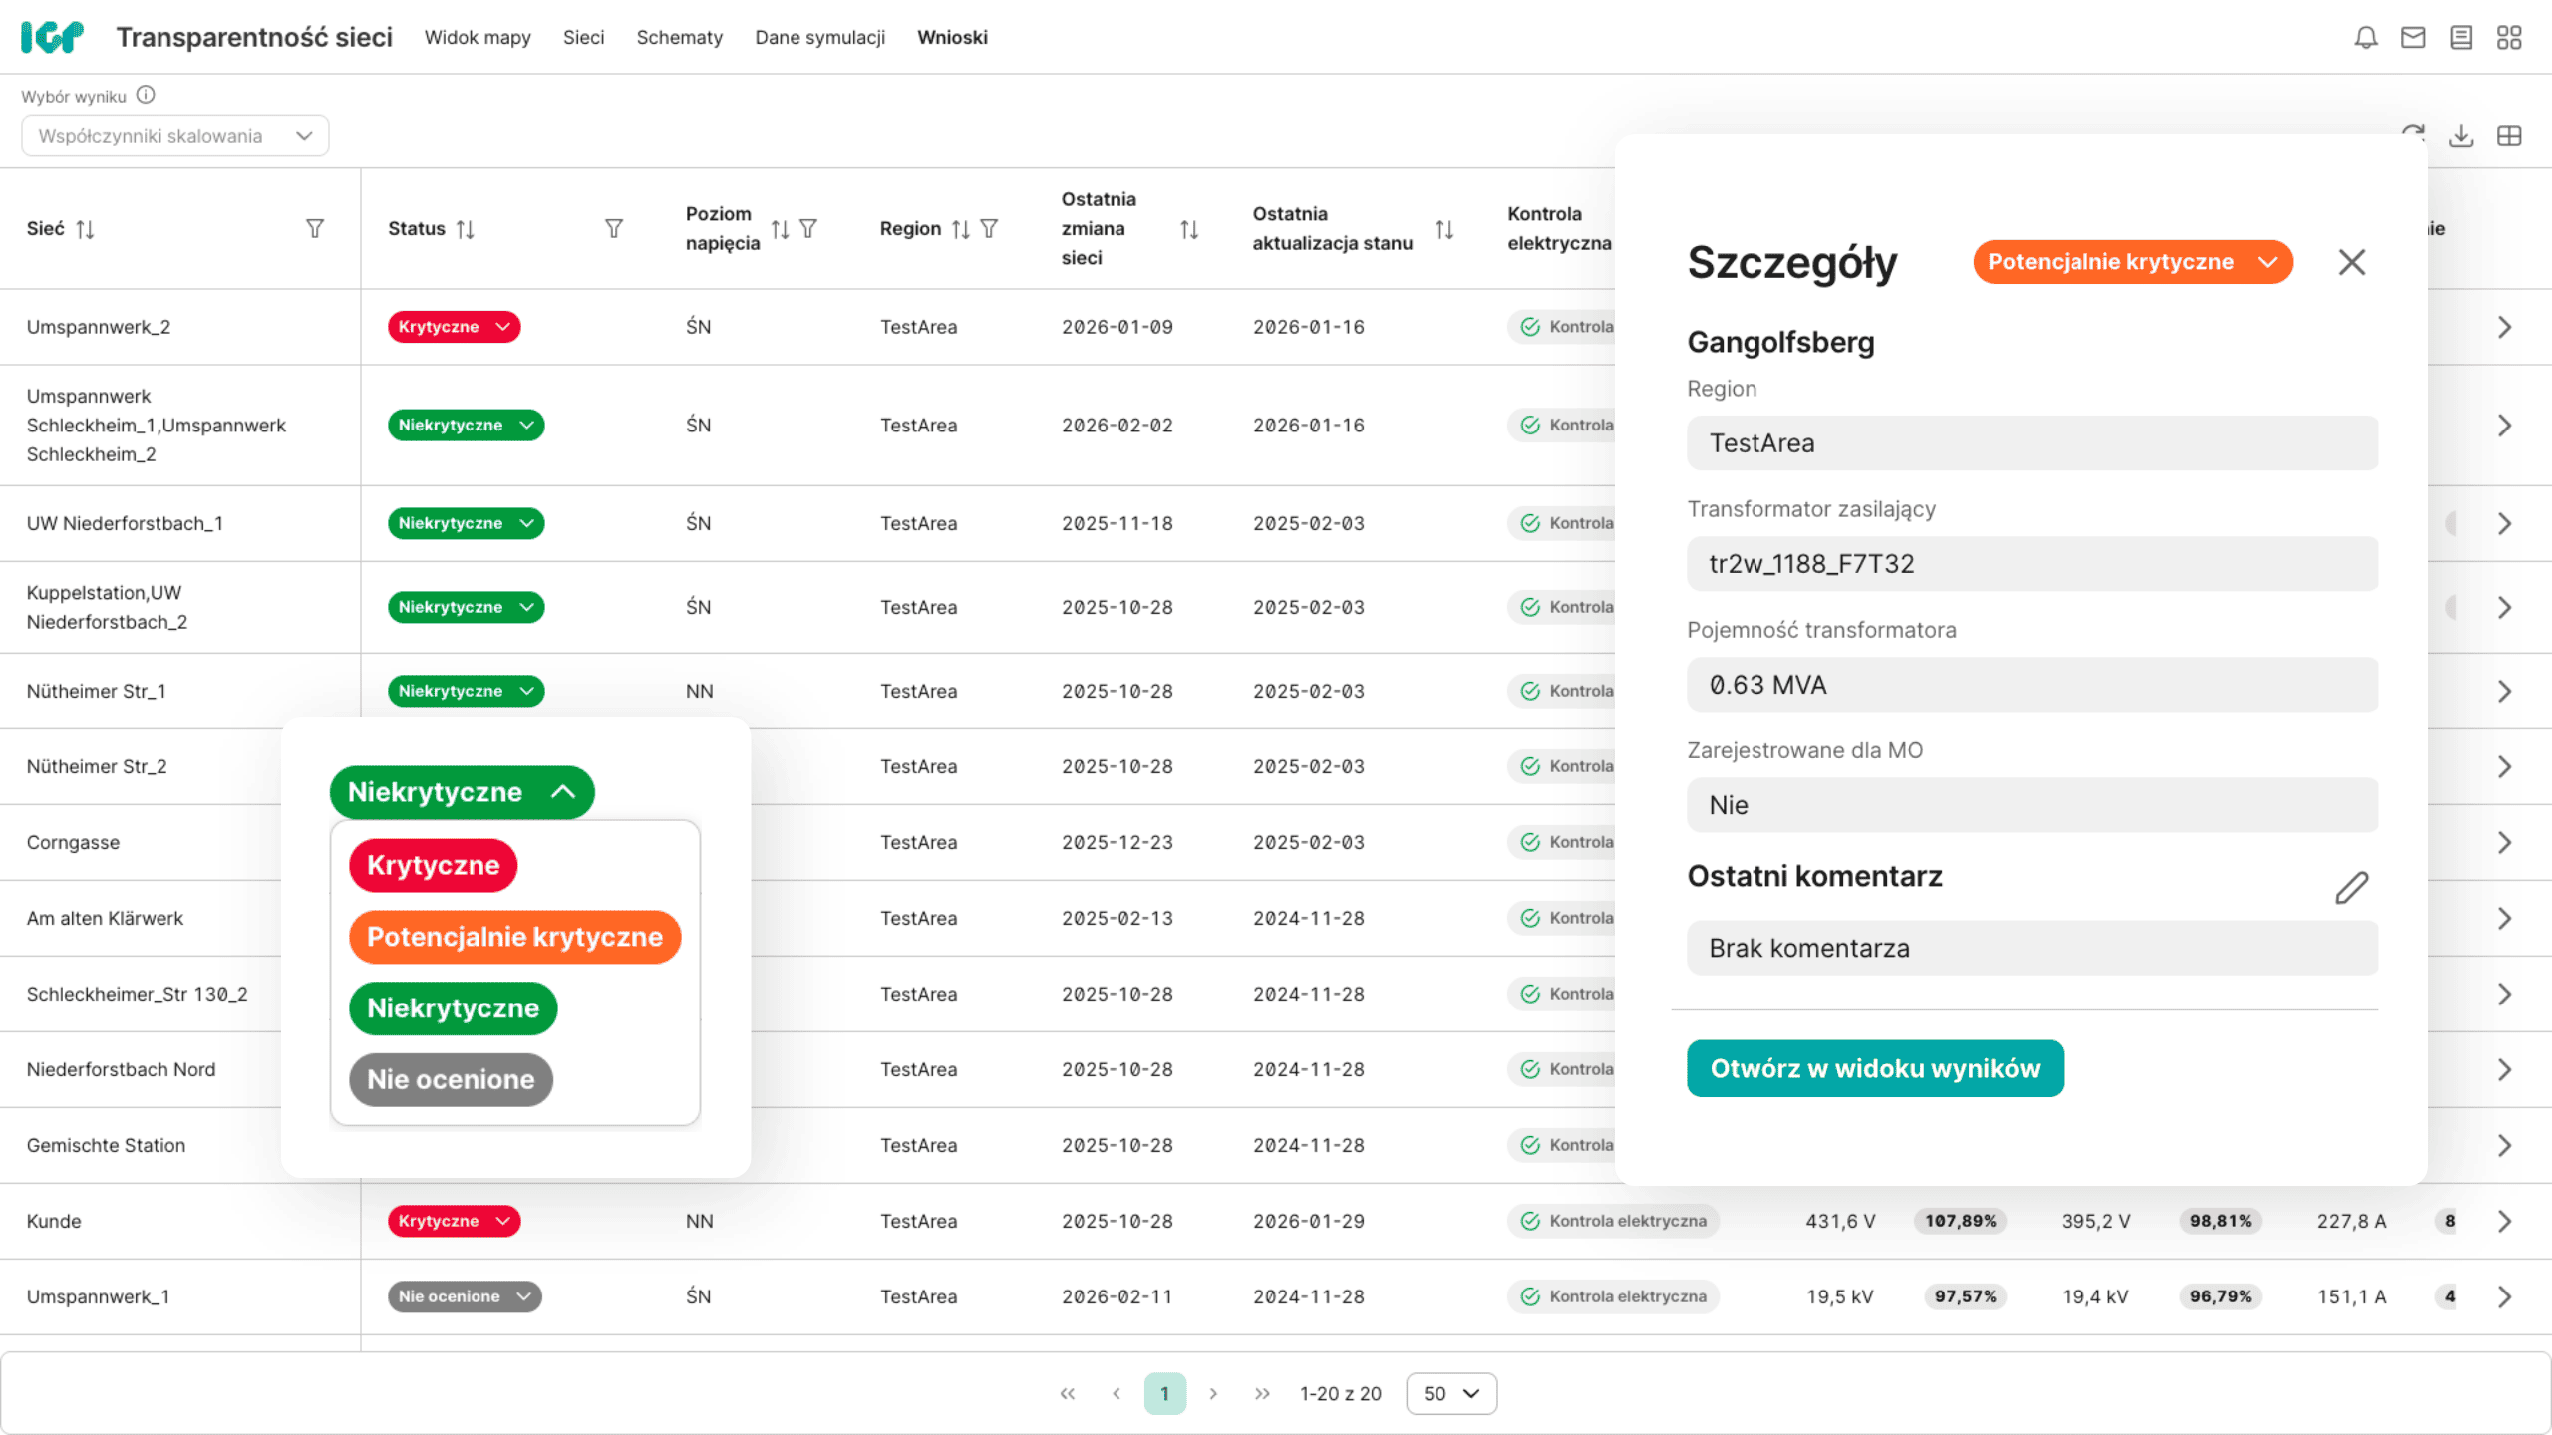
Task: Click the apps grid icon in header
Action: click(2508, 38)
